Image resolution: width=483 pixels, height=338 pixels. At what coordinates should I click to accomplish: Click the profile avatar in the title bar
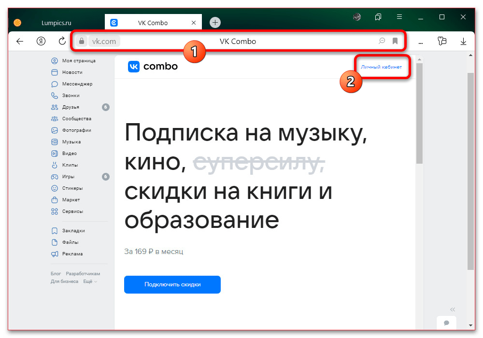point(357,17)
